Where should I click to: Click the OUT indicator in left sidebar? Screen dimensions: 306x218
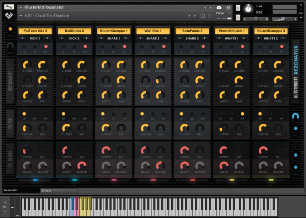pyautogui.click(x=10, y=29)
